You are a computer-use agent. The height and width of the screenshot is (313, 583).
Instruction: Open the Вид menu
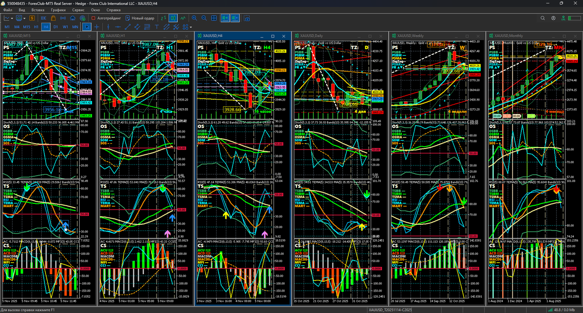point(22,10)
